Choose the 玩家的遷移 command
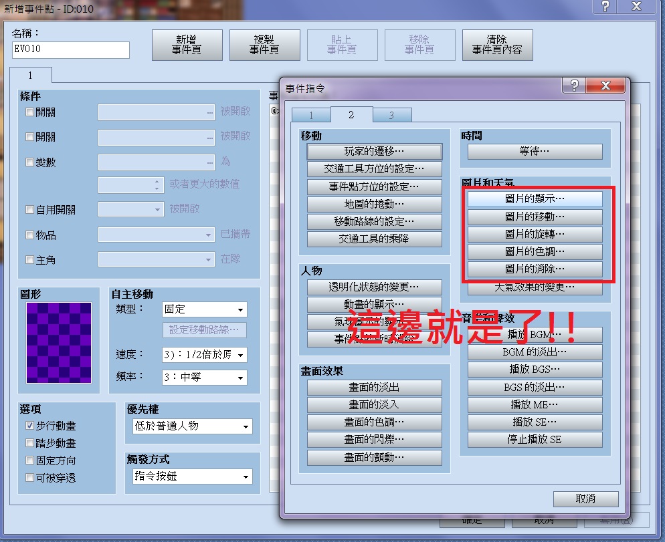This screenshot has height=542, width=665. (x=375, y=151)
